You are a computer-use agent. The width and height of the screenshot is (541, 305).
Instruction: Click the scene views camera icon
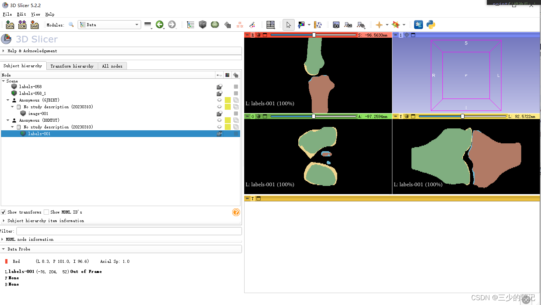point(348,25)
